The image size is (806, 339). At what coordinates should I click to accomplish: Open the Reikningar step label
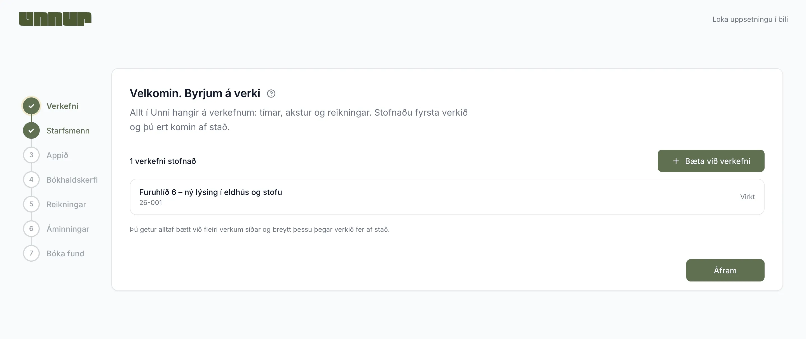click(x=66, y=204)
